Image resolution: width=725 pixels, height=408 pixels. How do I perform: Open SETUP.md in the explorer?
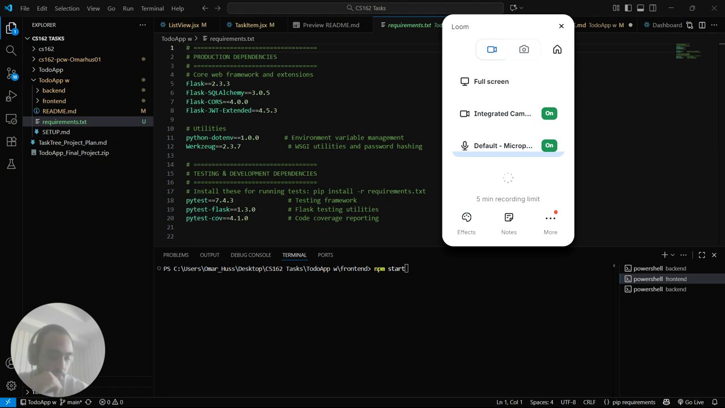pos(88,132)
